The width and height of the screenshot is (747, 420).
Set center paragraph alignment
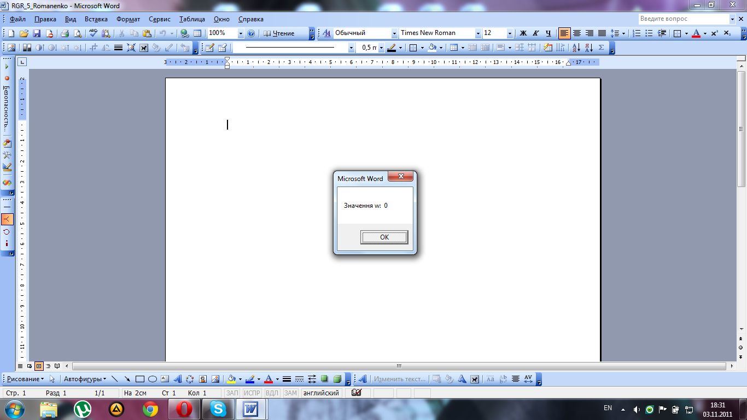[576, 33]
